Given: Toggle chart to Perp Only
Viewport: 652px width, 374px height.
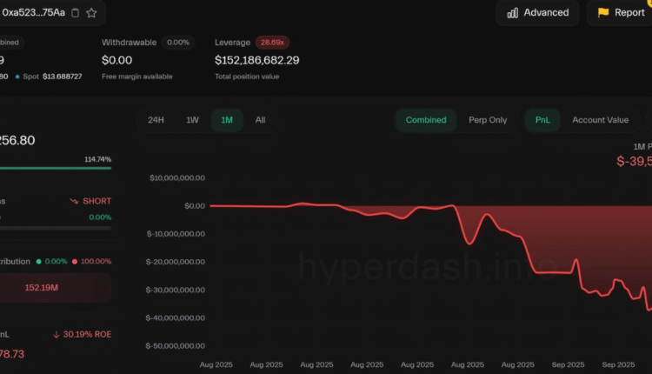Looking at the screenshot, I should [488, 120].
